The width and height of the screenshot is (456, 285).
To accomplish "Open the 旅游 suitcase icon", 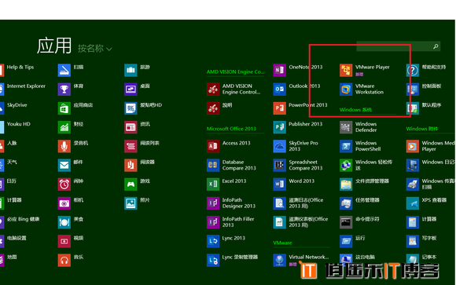I will pyautogui.click(x=131, y=71).
